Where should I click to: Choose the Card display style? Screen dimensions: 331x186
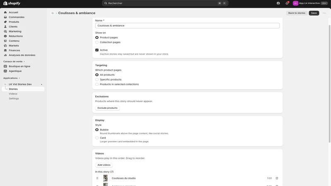coord(97,138)
